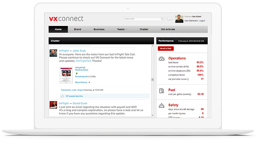Click the search magnifier icon
The height and width of the screenshot is (146, 256).
(x=162, y=19)
